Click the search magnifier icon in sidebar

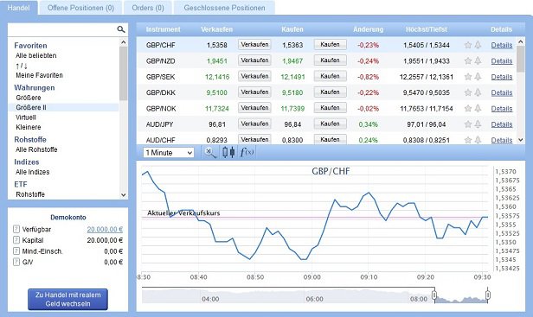pyautogui.click(x=120, y=29)
